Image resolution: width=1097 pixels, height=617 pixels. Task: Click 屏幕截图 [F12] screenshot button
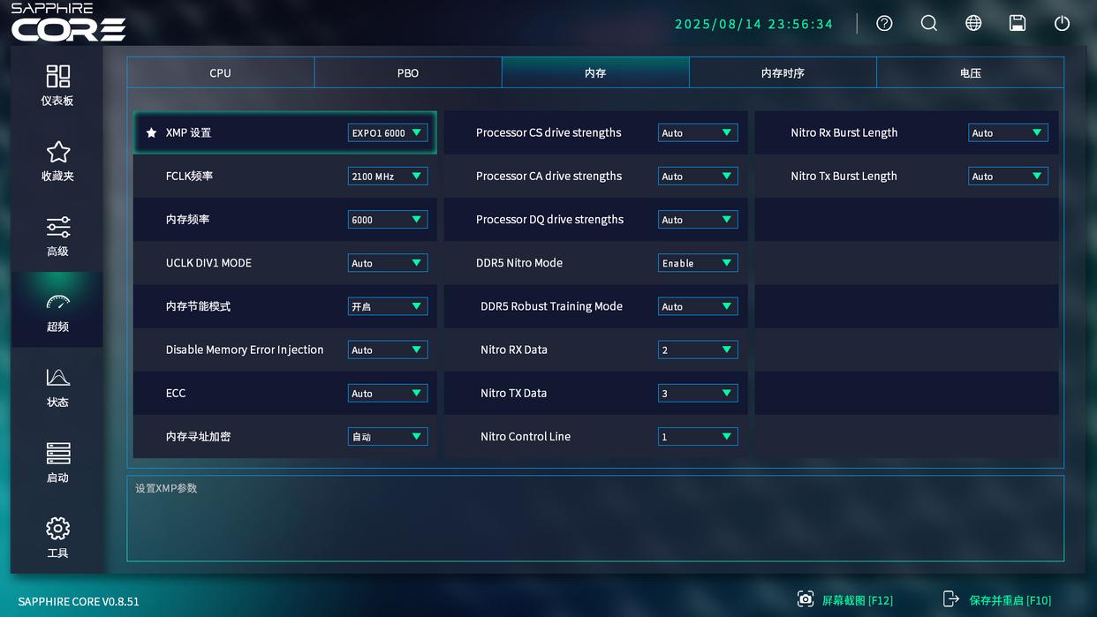(845, 599)
